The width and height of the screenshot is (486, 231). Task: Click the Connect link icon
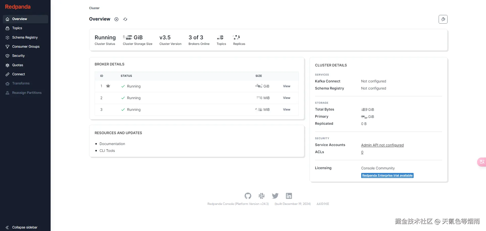pyautogui.click(x=8, y=74)
